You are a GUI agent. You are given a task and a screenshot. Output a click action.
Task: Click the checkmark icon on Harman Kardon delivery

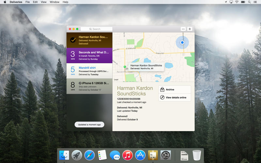point(73,40)
